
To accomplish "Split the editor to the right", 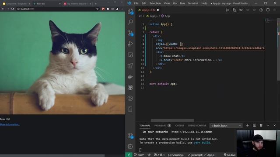I will pos(268,10).
